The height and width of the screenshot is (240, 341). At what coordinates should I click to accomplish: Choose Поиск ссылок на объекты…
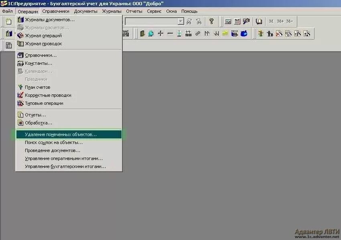[x=69, y=142]
